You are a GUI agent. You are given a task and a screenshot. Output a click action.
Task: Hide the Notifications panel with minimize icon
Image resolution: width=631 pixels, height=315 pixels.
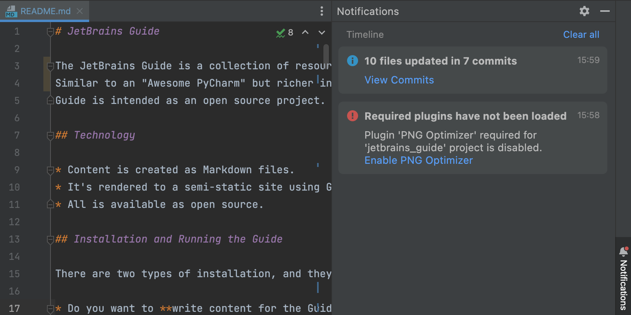point(605,11)
